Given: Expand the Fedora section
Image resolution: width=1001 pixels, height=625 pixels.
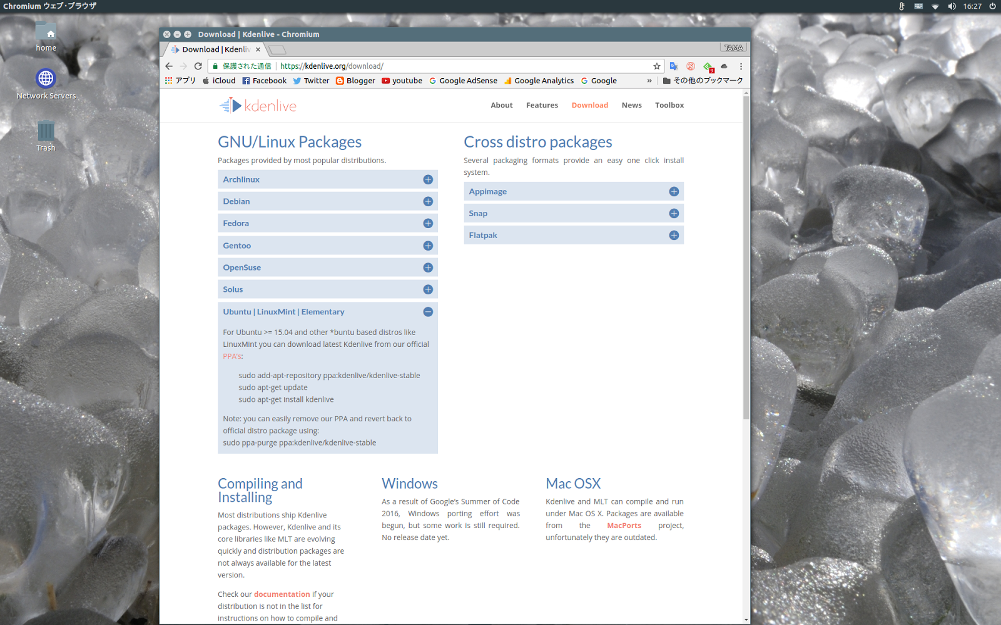Looking at the screenshot, I should pyautogui.click(x=328, y=223).
